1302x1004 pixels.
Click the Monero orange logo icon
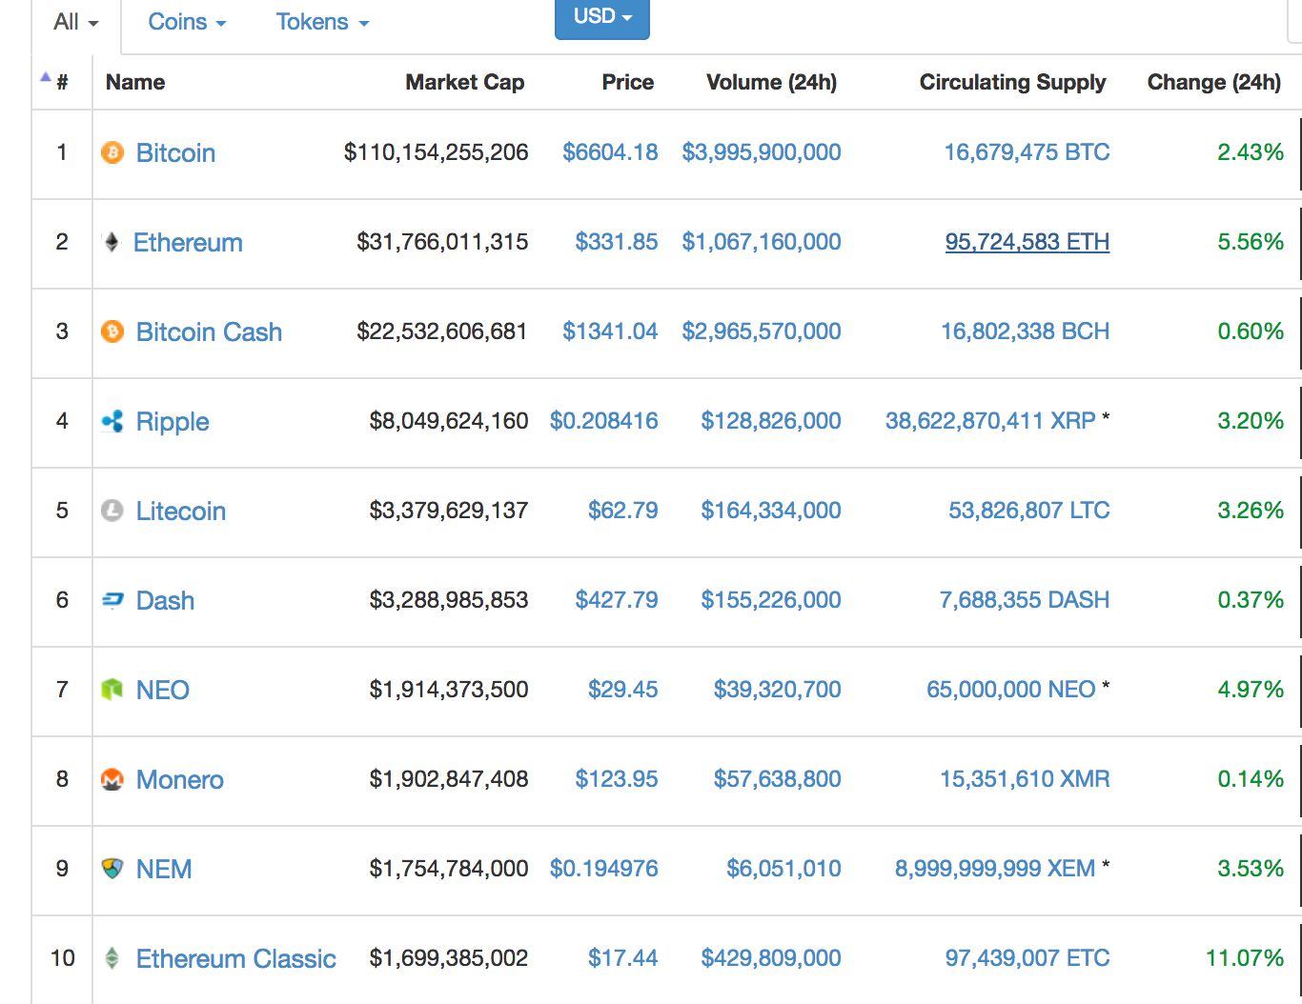click(x=112, y=779)
